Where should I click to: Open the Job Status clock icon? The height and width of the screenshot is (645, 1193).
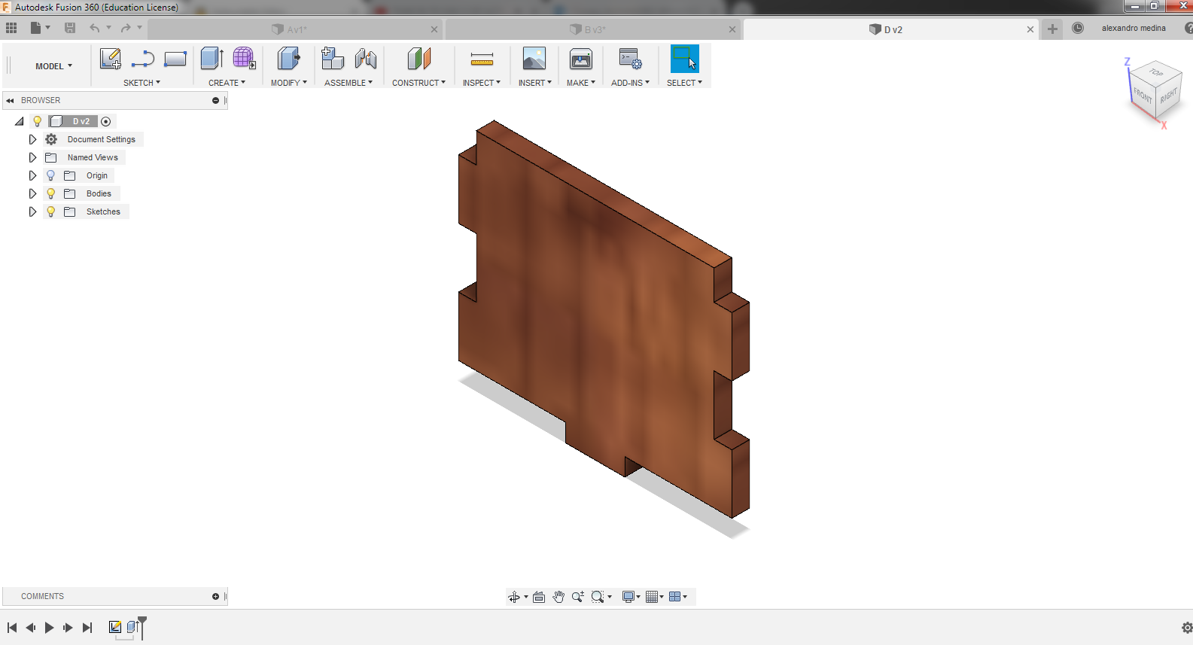tap(1078, 28)
